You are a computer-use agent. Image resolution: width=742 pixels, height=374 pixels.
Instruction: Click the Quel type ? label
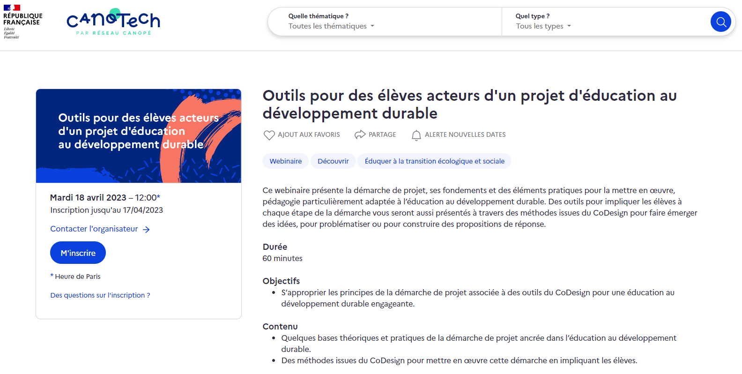tap(532, 16)
